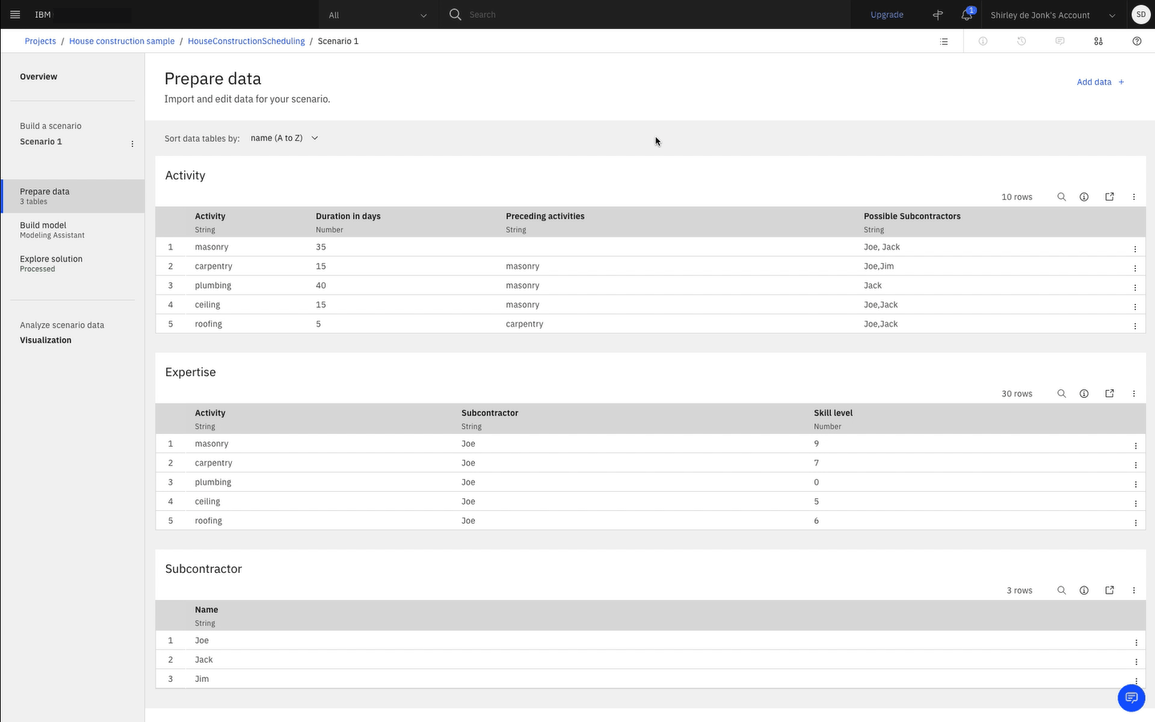Export the Subcontractor table via launch icon

(x=1109, y=590)
